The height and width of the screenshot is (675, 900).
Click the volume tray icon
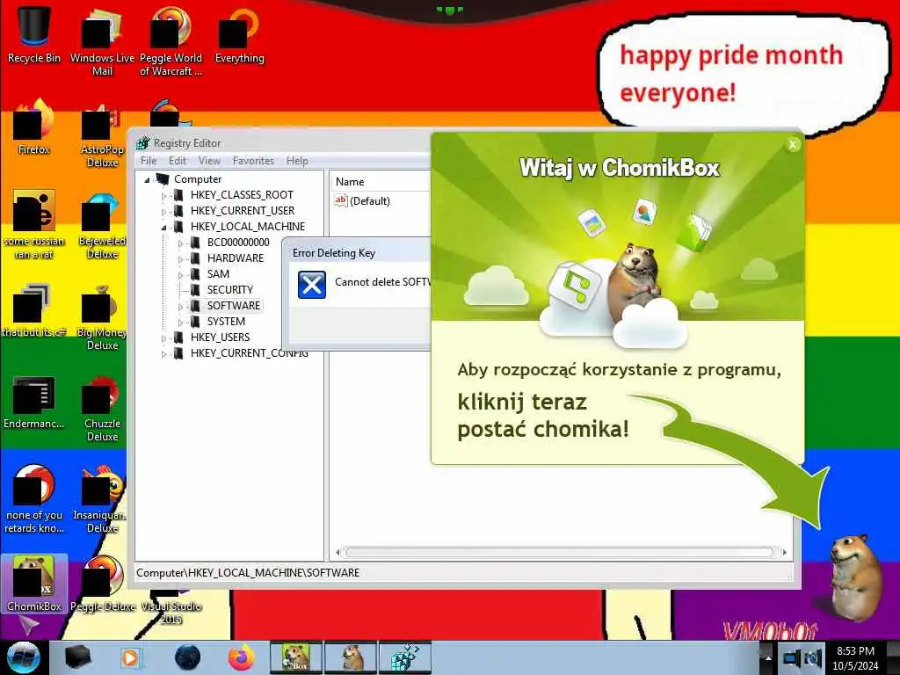pyautogui.click(x=814, y=658)
